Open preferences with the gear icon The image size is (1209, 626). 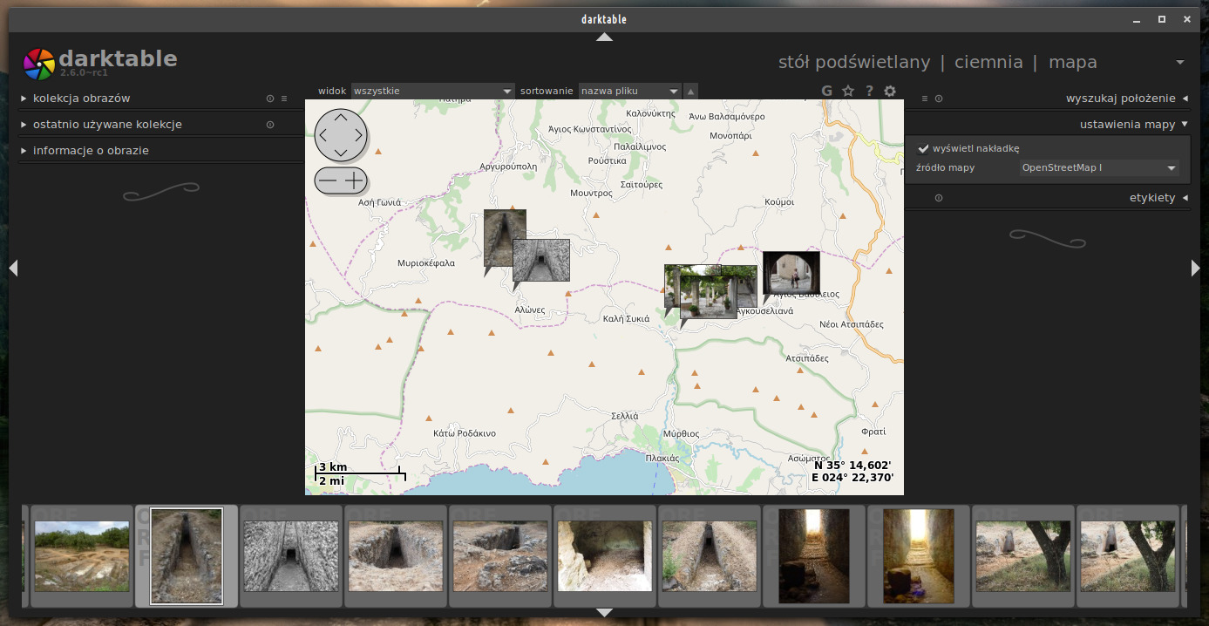pos(890,91)
